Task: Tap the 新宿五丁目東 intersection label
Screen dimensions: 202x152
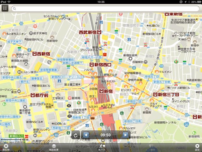Action: [x=162, y=82]
